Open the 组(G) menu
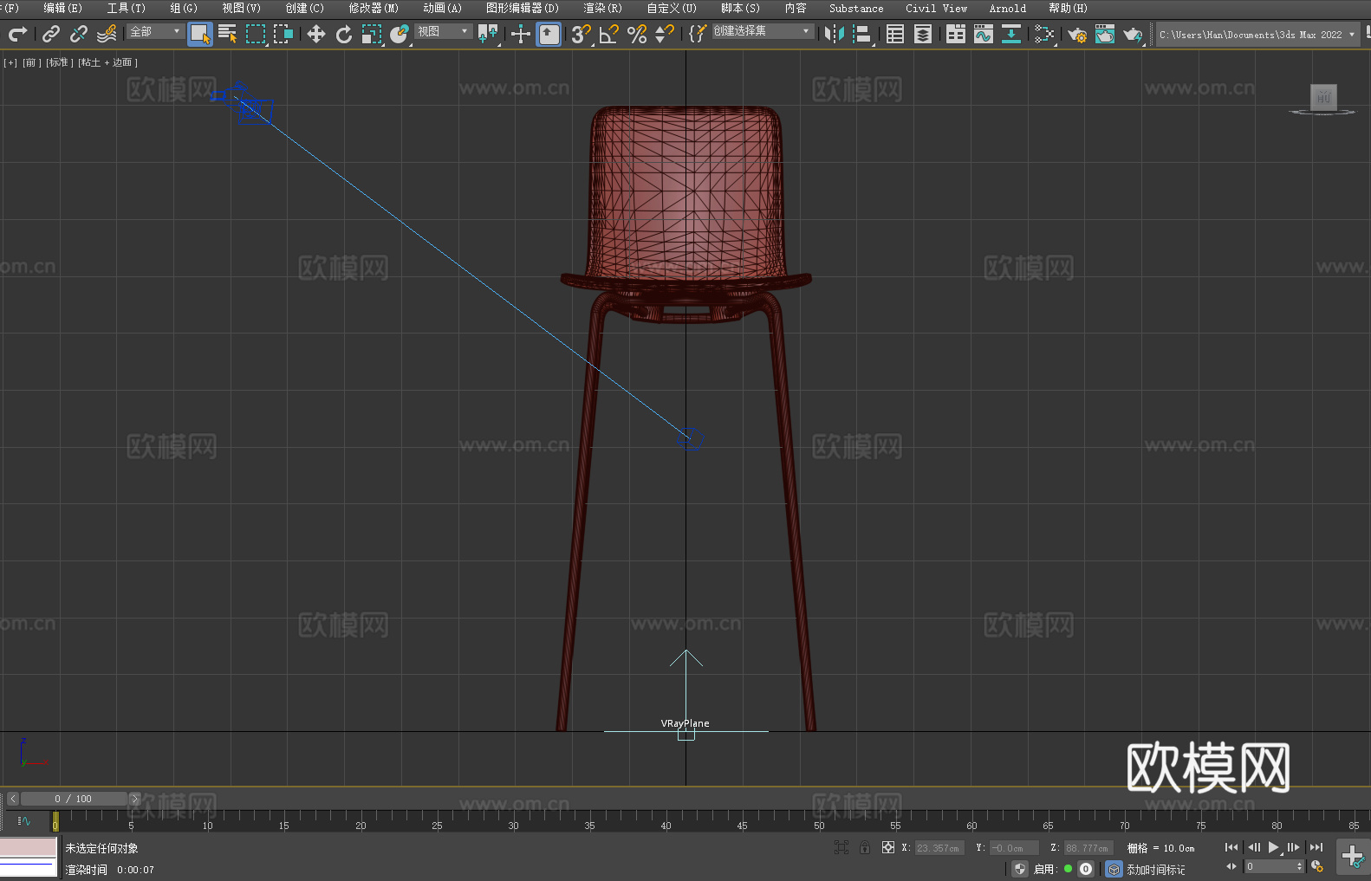This screenshot has width=1371, height=881. tap(184, 8)
